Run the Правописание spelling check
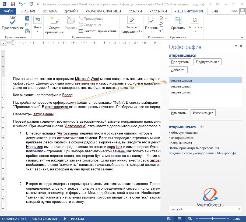Viewport: 246px width, 222px height. click(13, 23)
